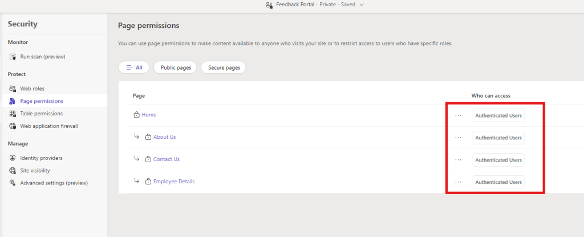The height and width of the screenshot is (237, 584).
Task: Click the Web application firewall globe icon
Action: click(13, 126)
